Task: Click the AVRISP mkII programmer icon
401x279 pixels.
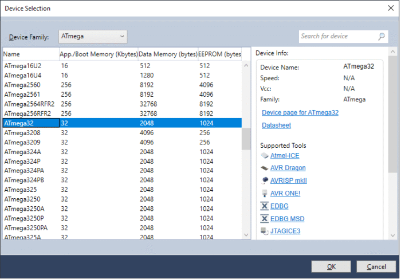Action: [265, 180]
